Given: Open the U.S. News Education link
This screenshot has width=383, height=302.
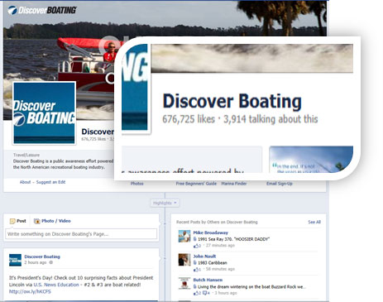Looking at the screenshot, I should pos(56,285).
